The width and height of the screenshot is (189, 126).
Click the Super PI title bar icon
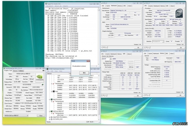46,4
